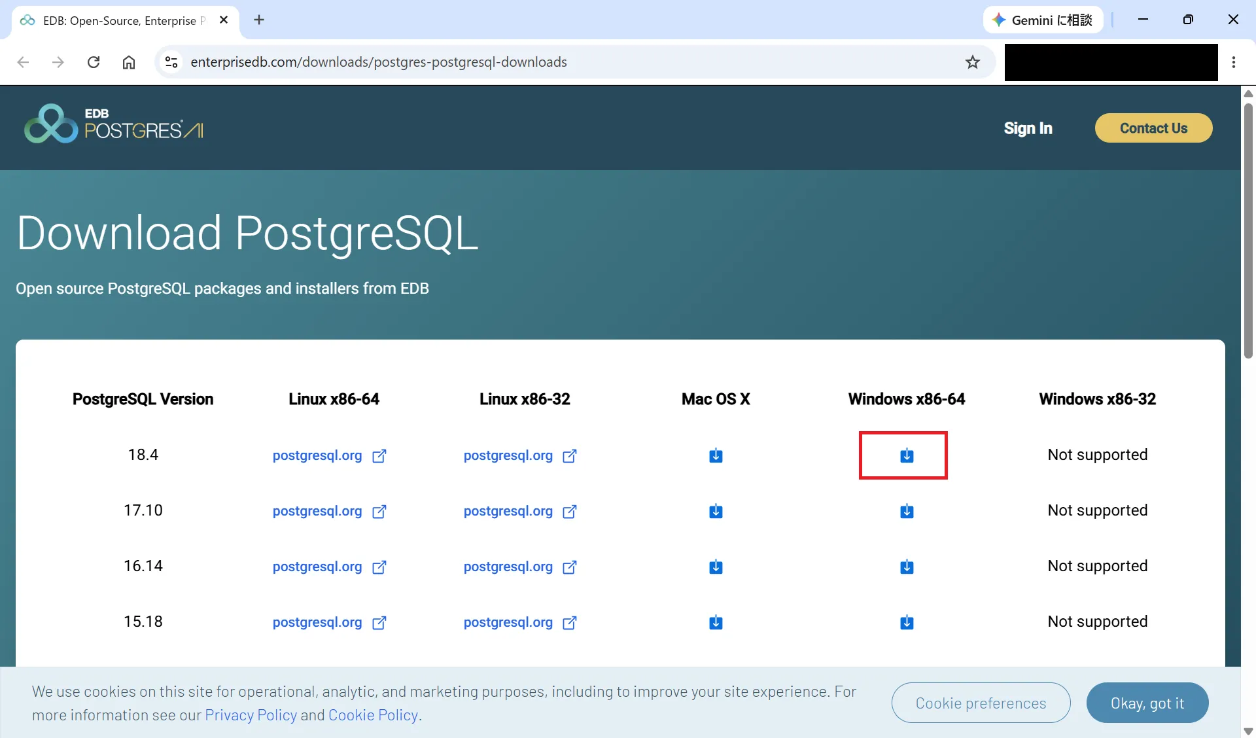This screenshot has height=738, width=1256.
Task: Click the 15.18 version cell
Action: [143, 622]
